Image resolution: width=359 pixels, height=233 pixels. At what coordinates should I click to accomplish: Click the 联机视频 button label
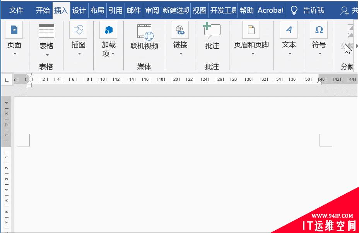pyautogui.click(x=144, y=46)
